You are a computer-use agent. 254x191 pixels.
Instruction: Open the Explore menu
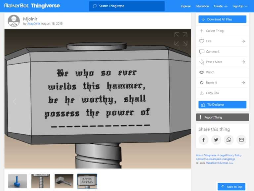click(x=186, y=6)
